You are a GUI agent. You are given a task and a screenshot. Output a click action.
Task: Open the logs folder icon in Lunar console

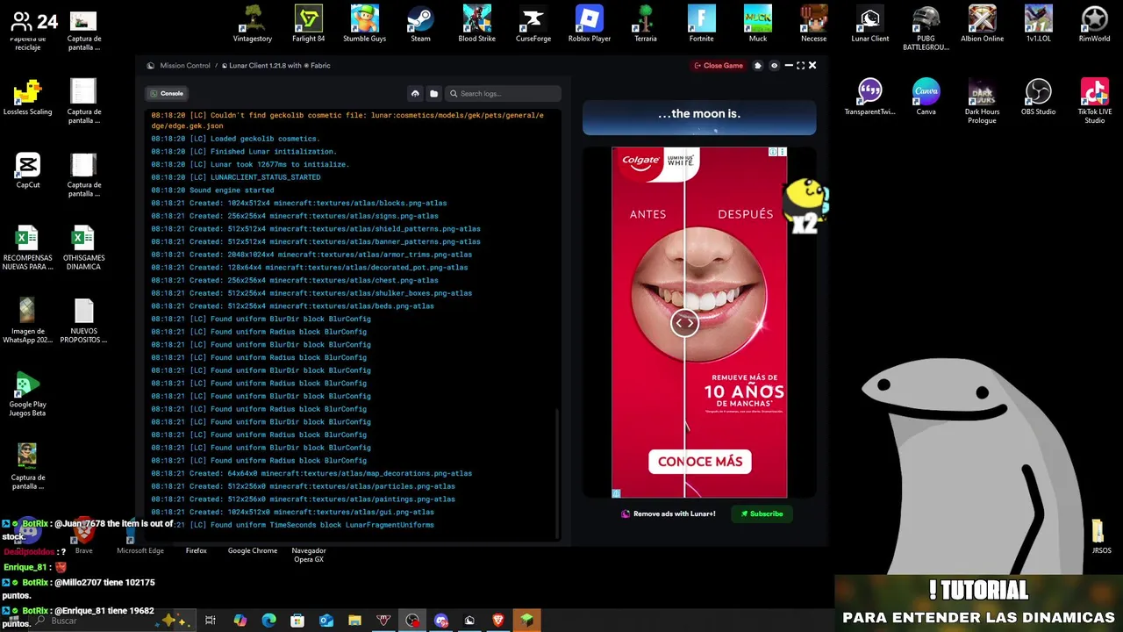(433, 93)
